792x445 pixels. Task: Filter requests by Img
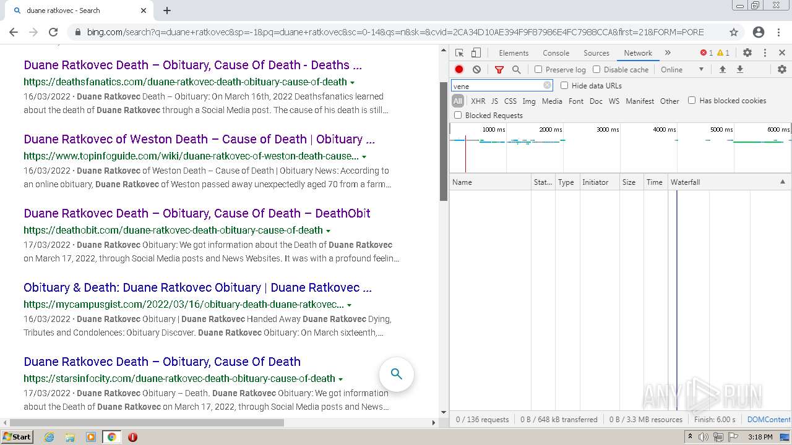[x=529, y=101]
